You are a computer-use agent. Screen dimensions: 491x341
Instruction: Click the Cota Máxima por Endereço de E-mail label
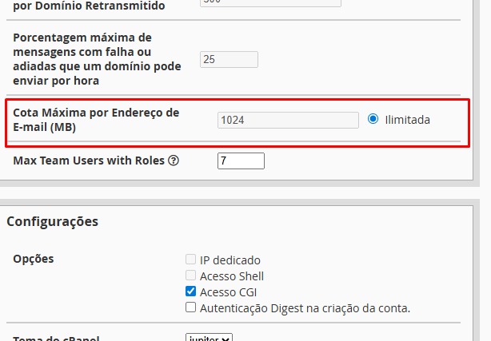click(96, 120)
